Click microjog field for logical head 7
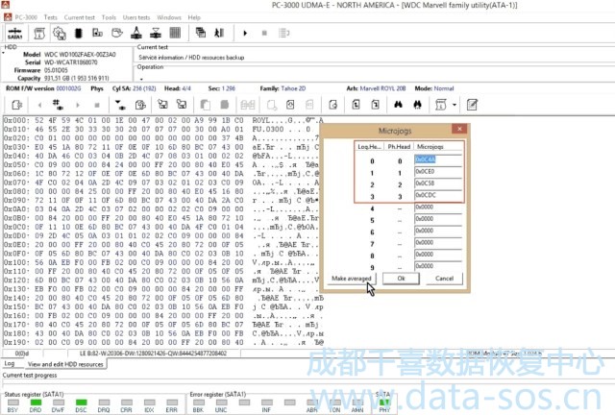This screenshot has width=615, height=415. 438,242
